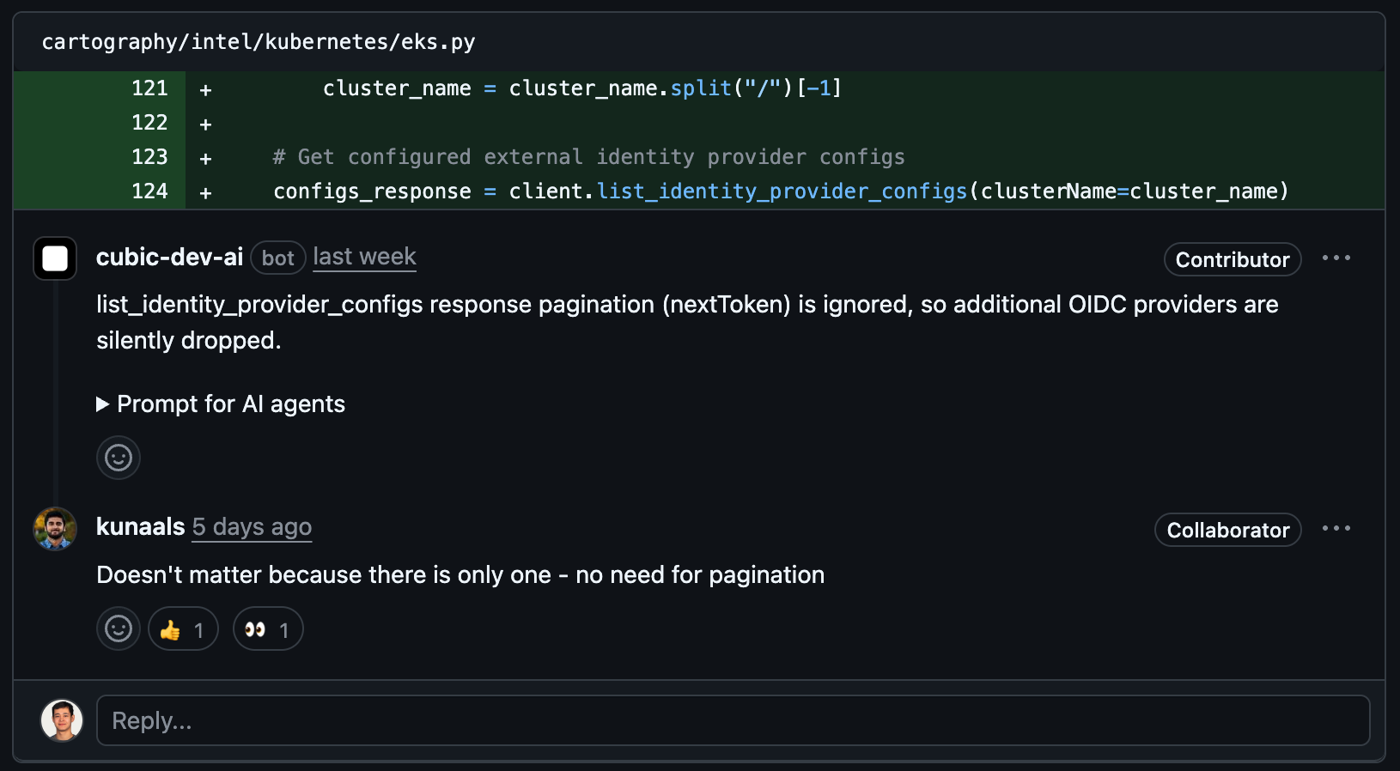Open kunaals profile avatar
Screen dimensions: 1400x771
click(55, 529)
